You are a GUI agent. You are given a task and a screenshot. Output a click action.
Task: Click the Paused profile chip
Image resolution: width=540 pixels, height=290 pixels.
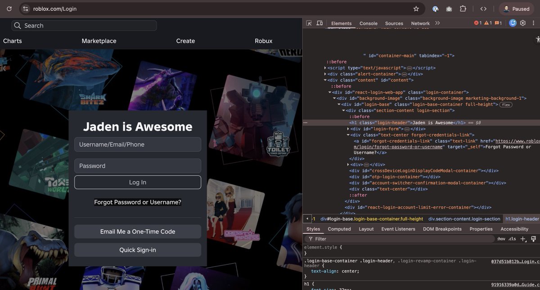517,9
